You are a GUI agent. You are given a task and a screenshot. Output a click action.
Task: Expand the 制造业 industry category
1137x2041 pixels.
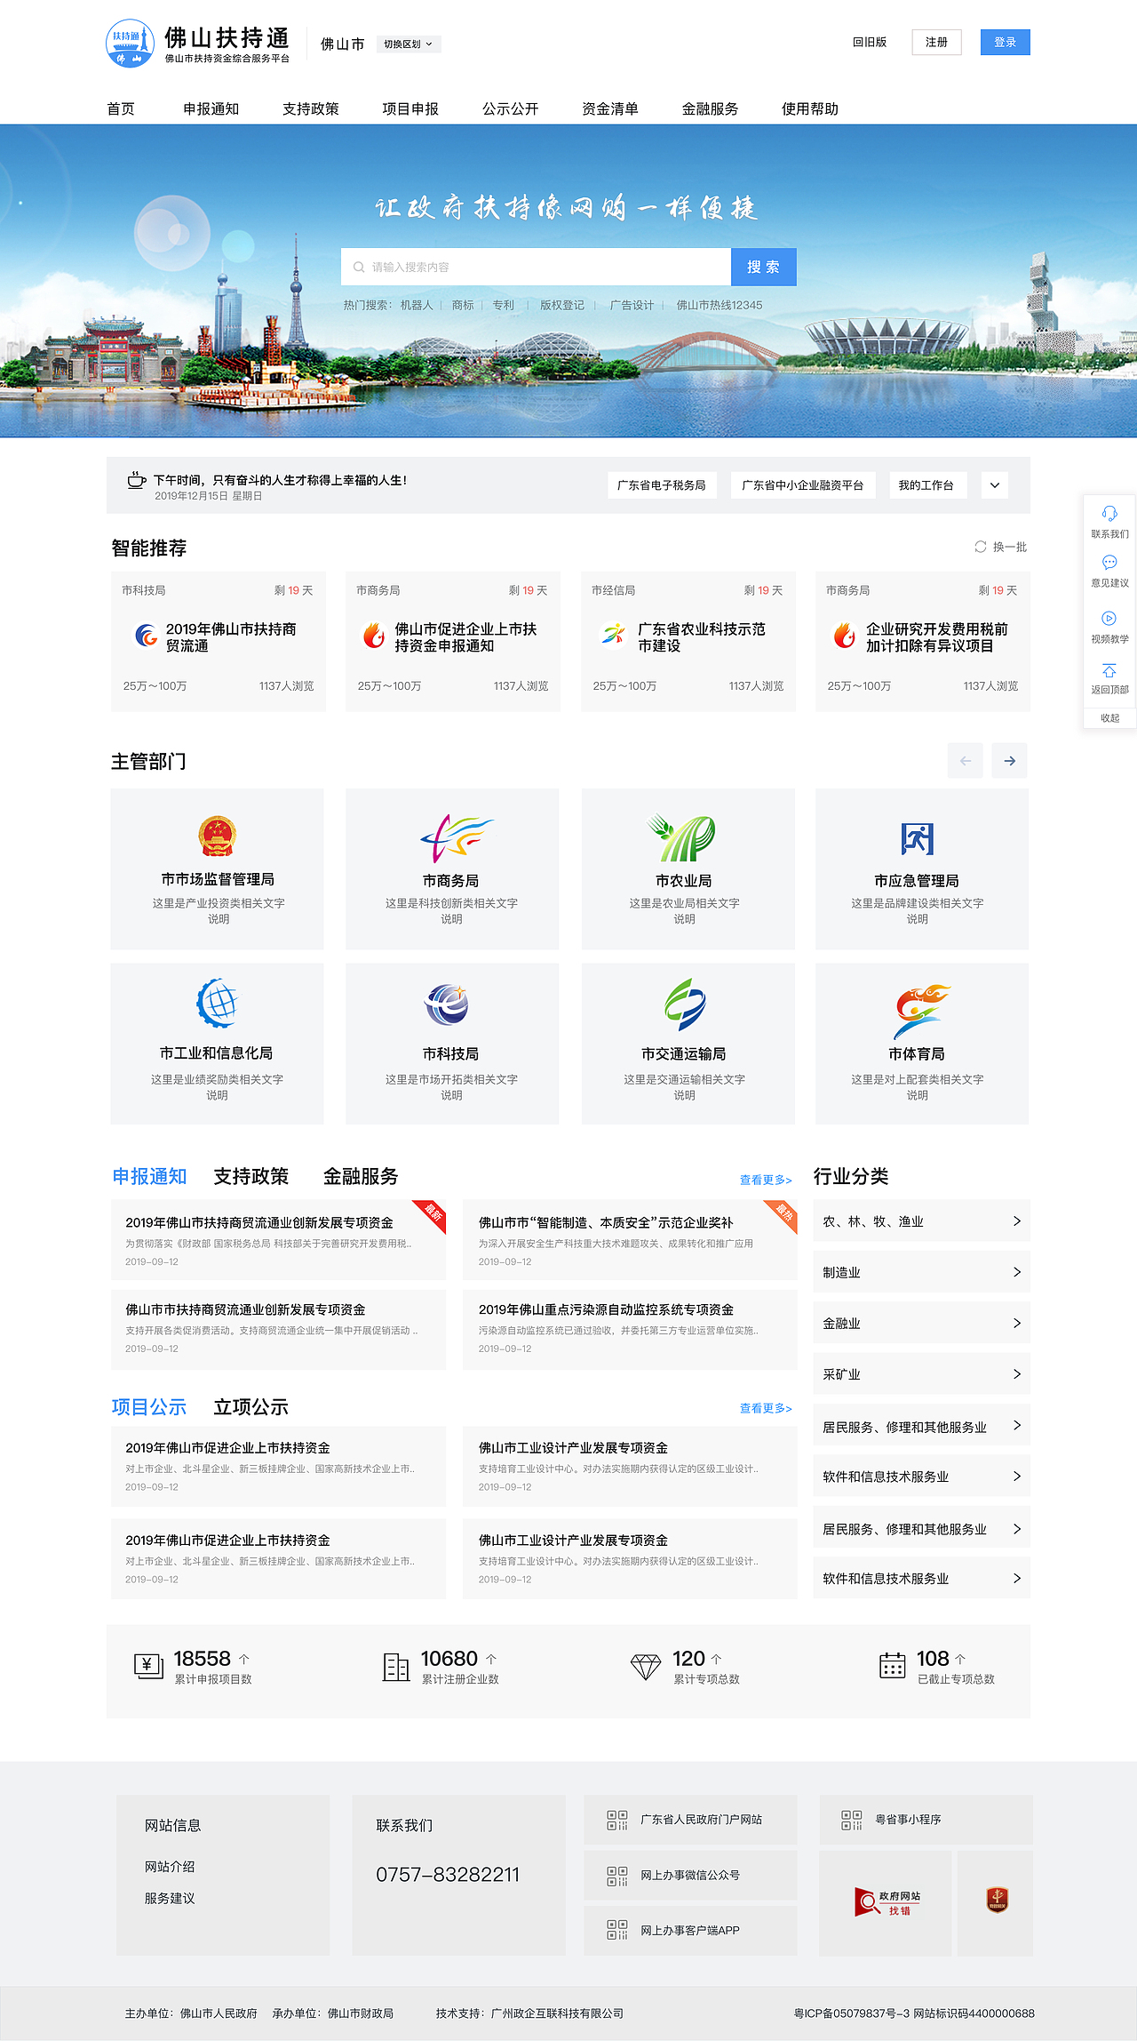coord(922,1272)
